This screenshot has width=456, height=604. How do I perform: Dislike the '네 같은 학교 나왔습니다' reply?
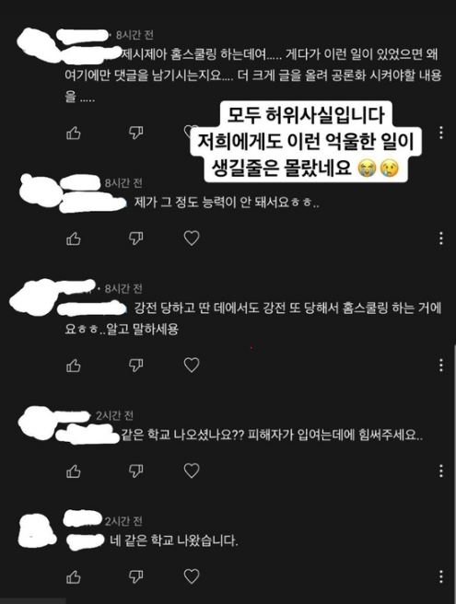coord(135,576)
